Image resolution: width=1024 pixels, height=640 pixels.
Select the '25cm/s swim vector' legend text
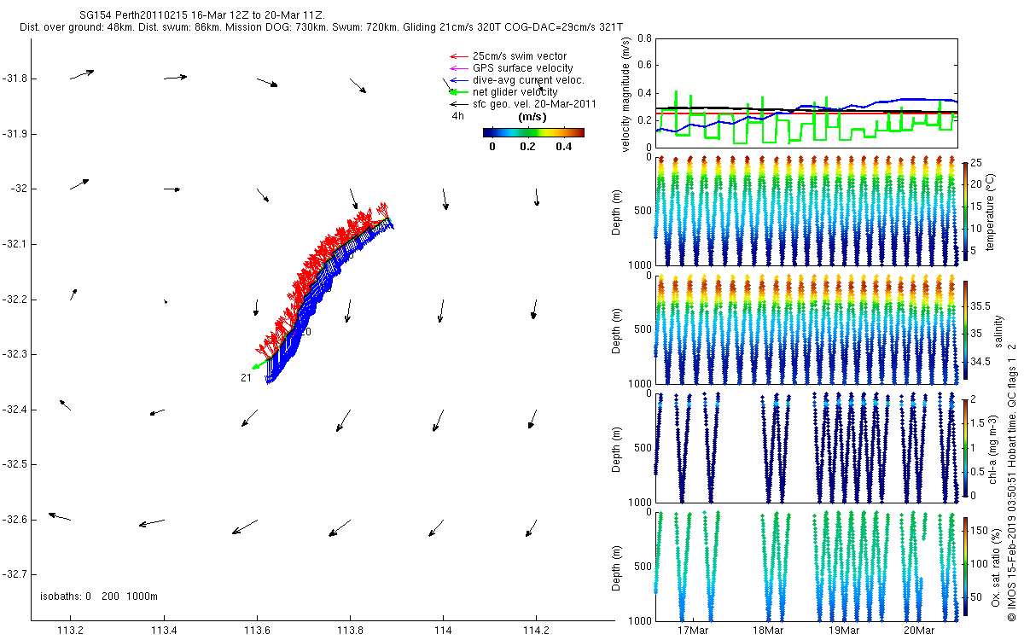click(x=519, y=56)
